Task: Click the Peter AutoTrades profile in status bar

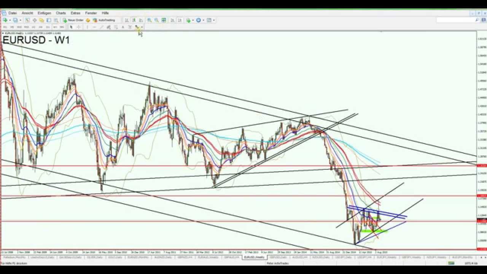Action: [278, 263]
